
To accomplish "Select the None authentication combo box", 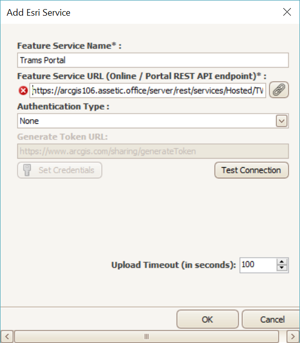I will (x=153, y=121).
